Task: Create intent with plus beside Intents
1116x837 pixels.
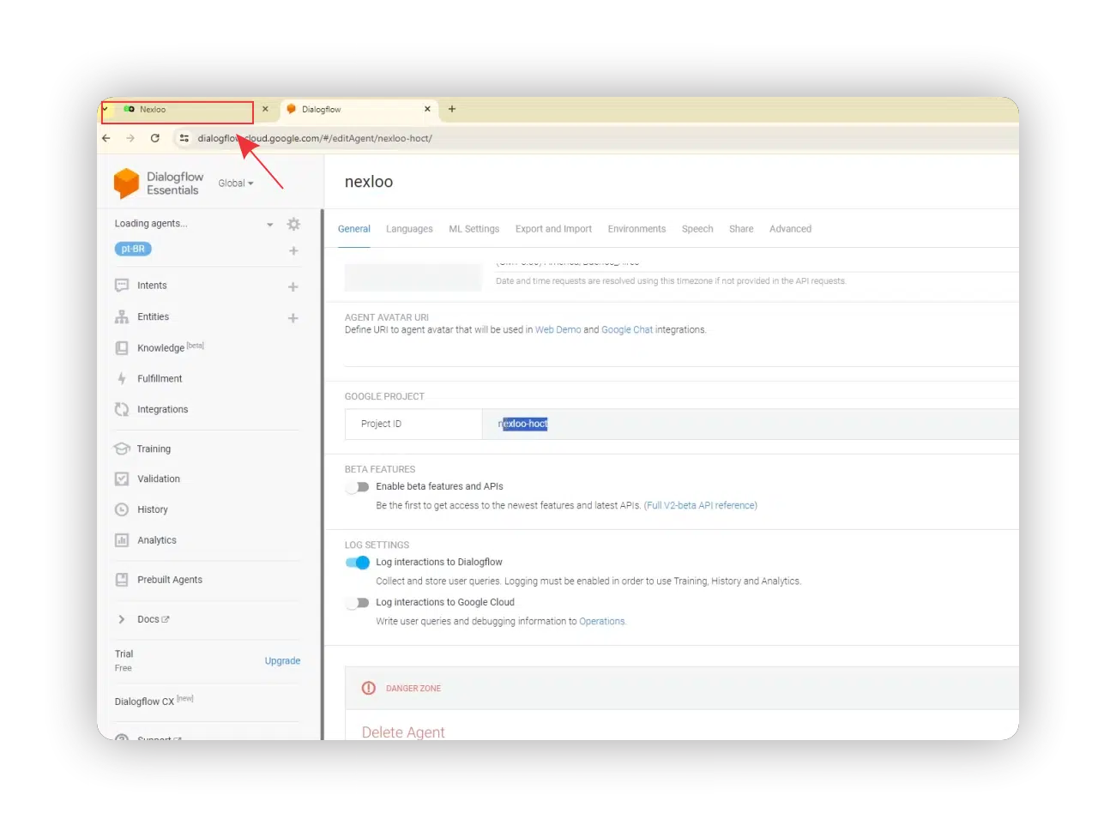Action: tap(293, 286)
